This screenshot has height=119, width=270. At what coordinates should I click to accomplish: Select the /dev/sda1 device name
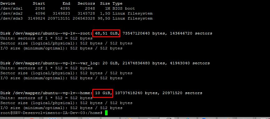[x=12, y=8]
